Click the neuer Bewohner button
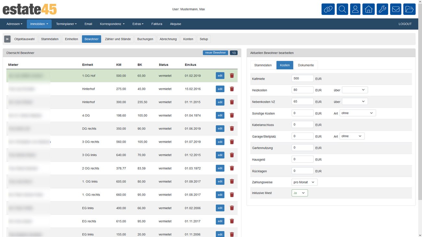This screenshot has height=237, width=422. coord(216,53)
